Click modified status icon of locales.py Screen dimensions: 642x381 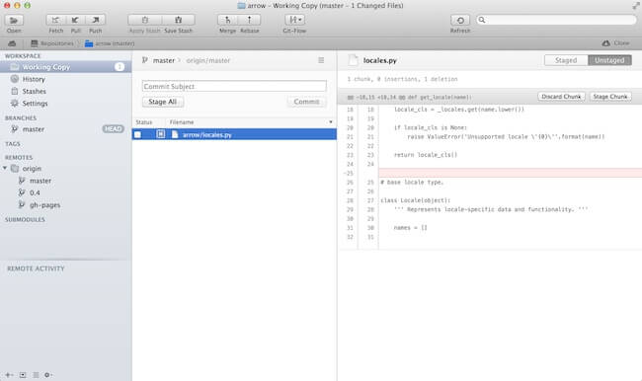click(160, 134)
